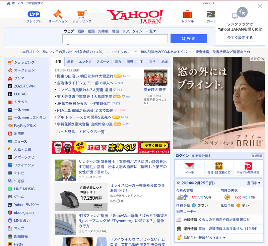Open the メール envelope icon
The image size is (268, 246).
(189, 166)
